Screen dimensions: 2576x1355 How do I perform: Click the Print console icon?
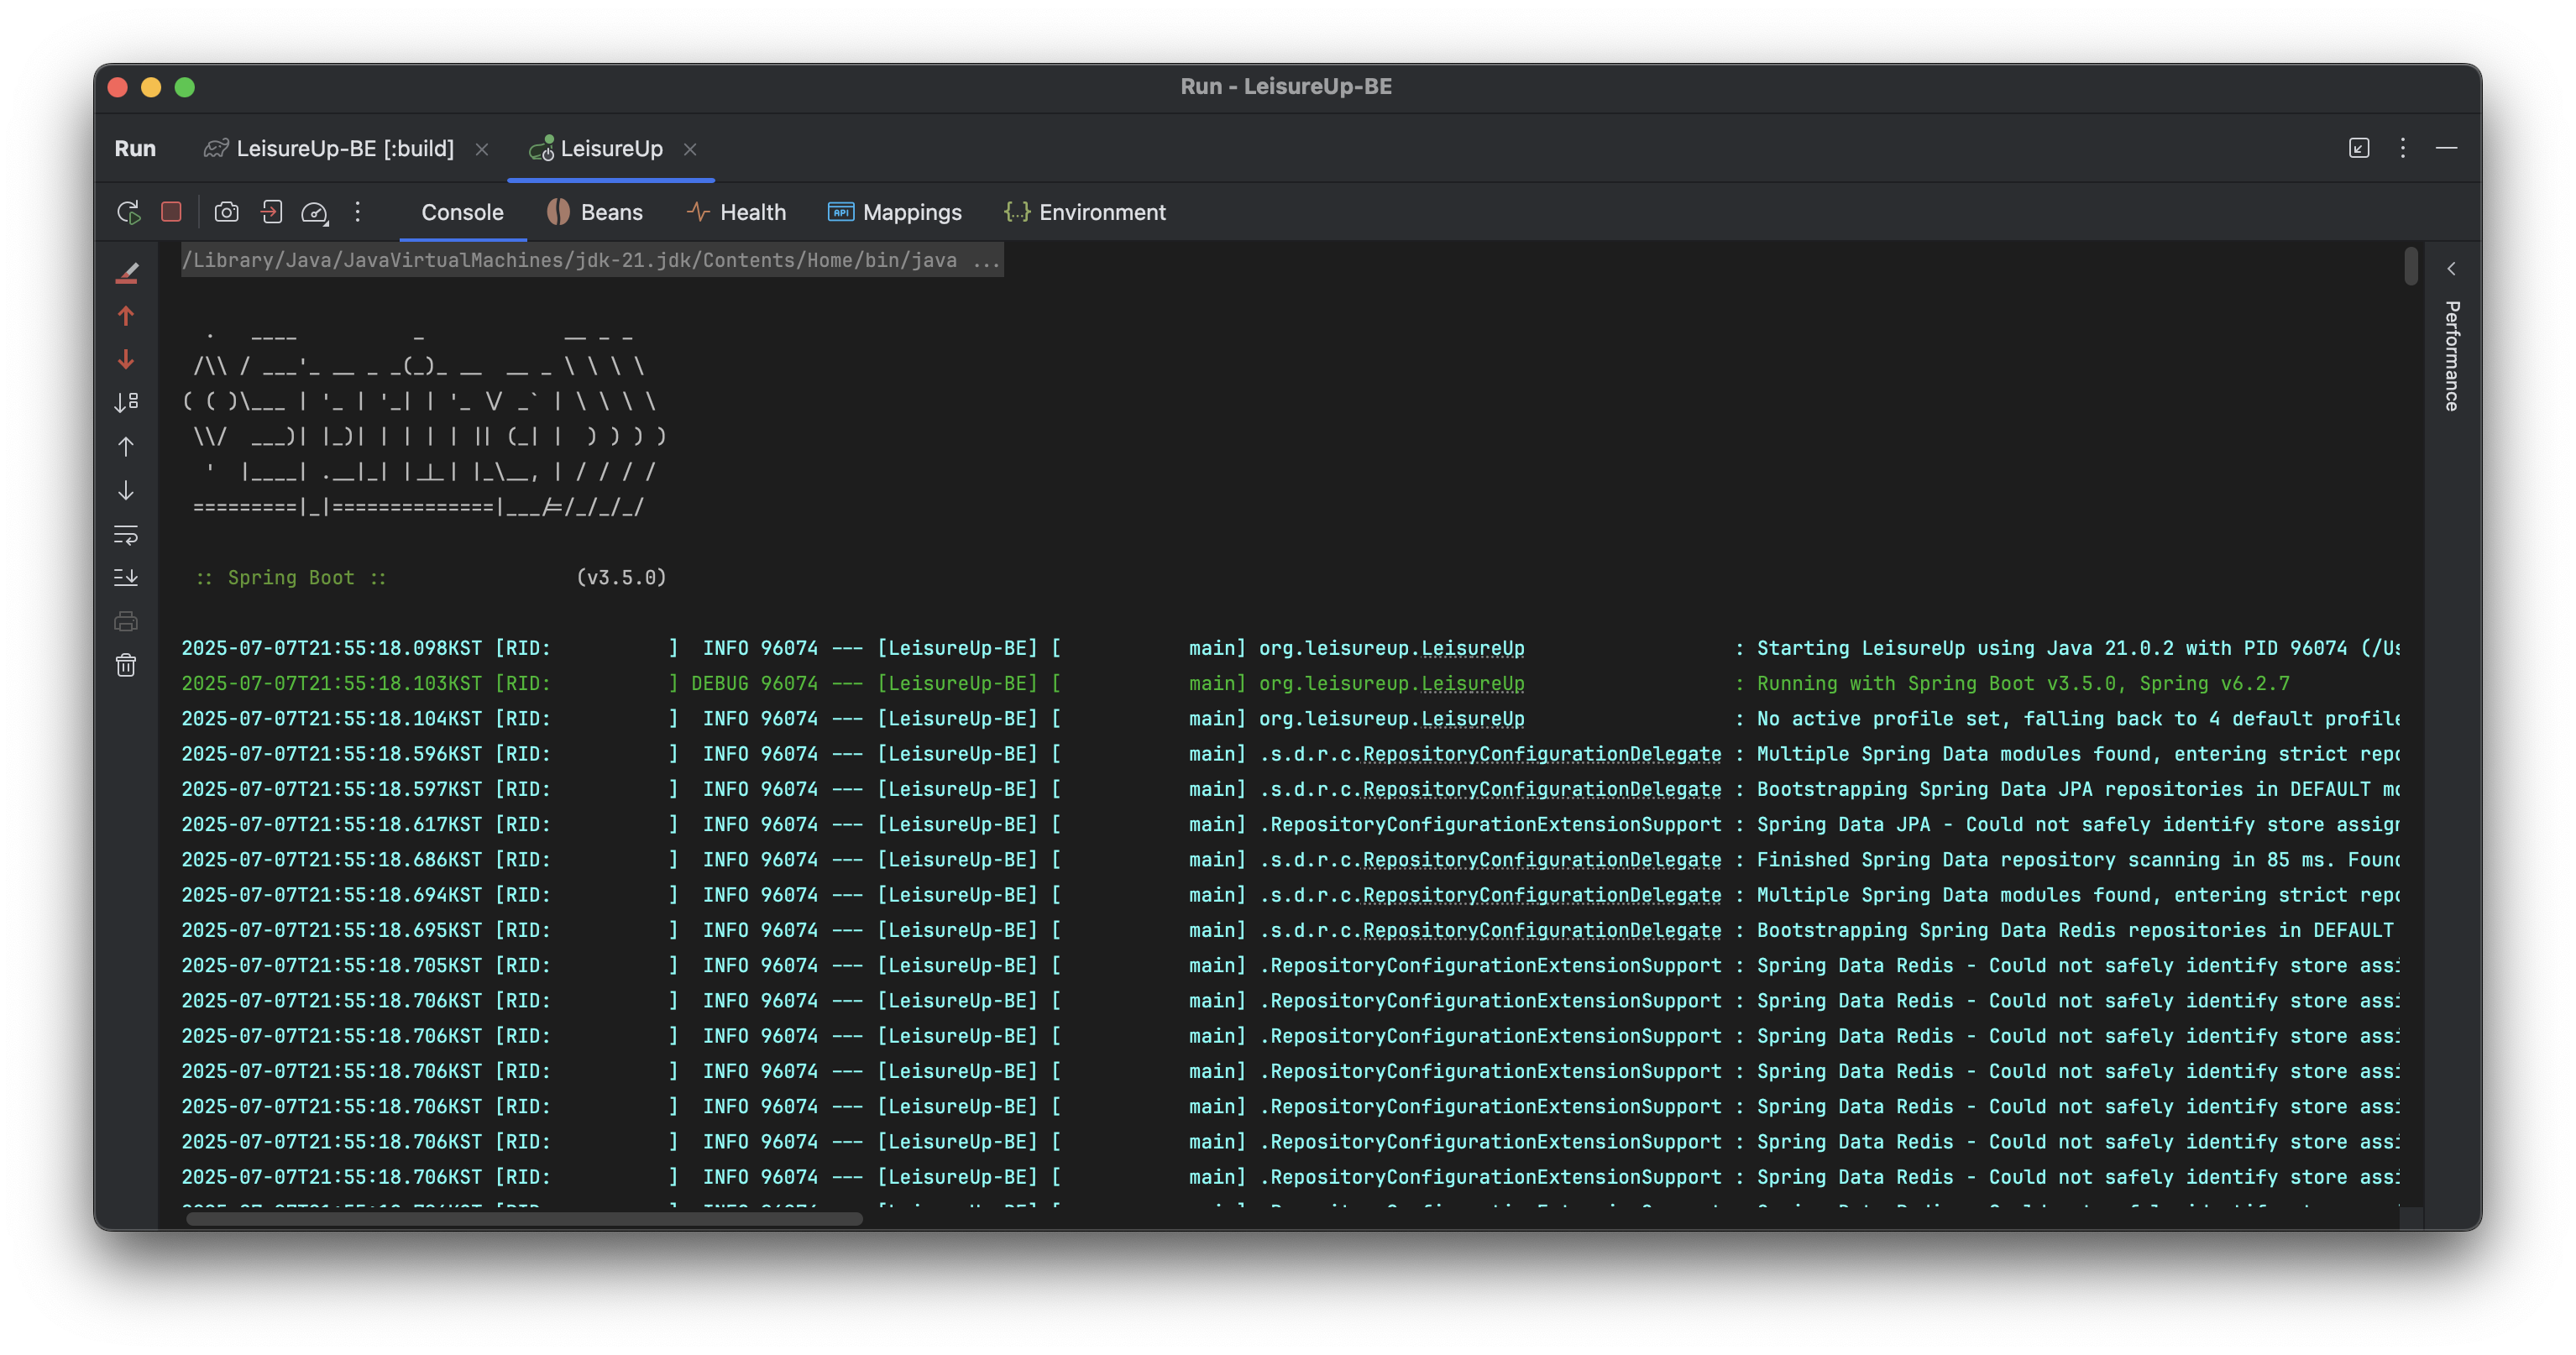(x=126, y=621)
